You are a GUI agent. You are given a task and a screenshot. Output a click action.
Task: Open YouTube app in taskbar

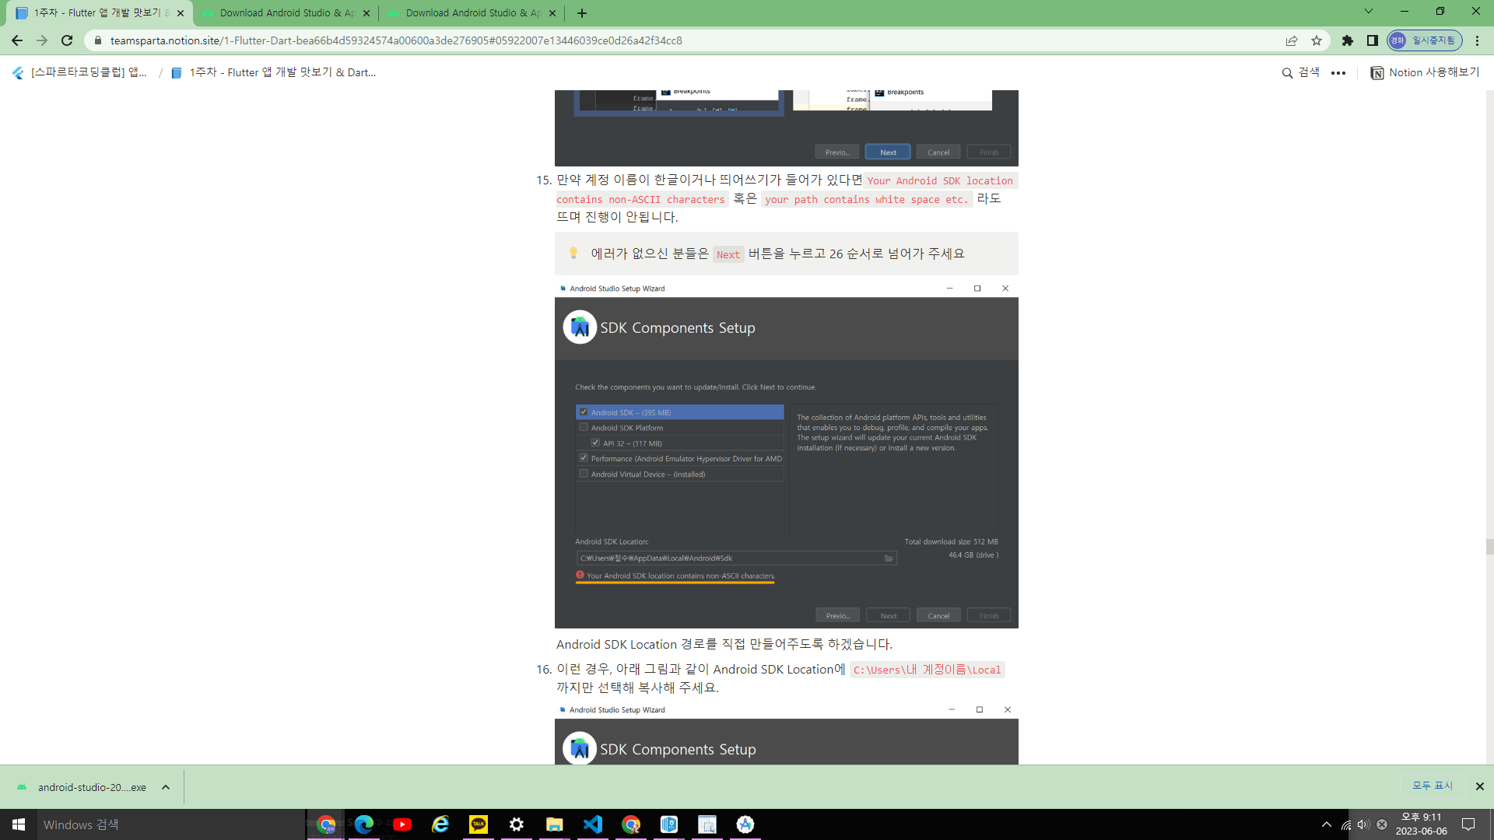click(x=402, y=824)
